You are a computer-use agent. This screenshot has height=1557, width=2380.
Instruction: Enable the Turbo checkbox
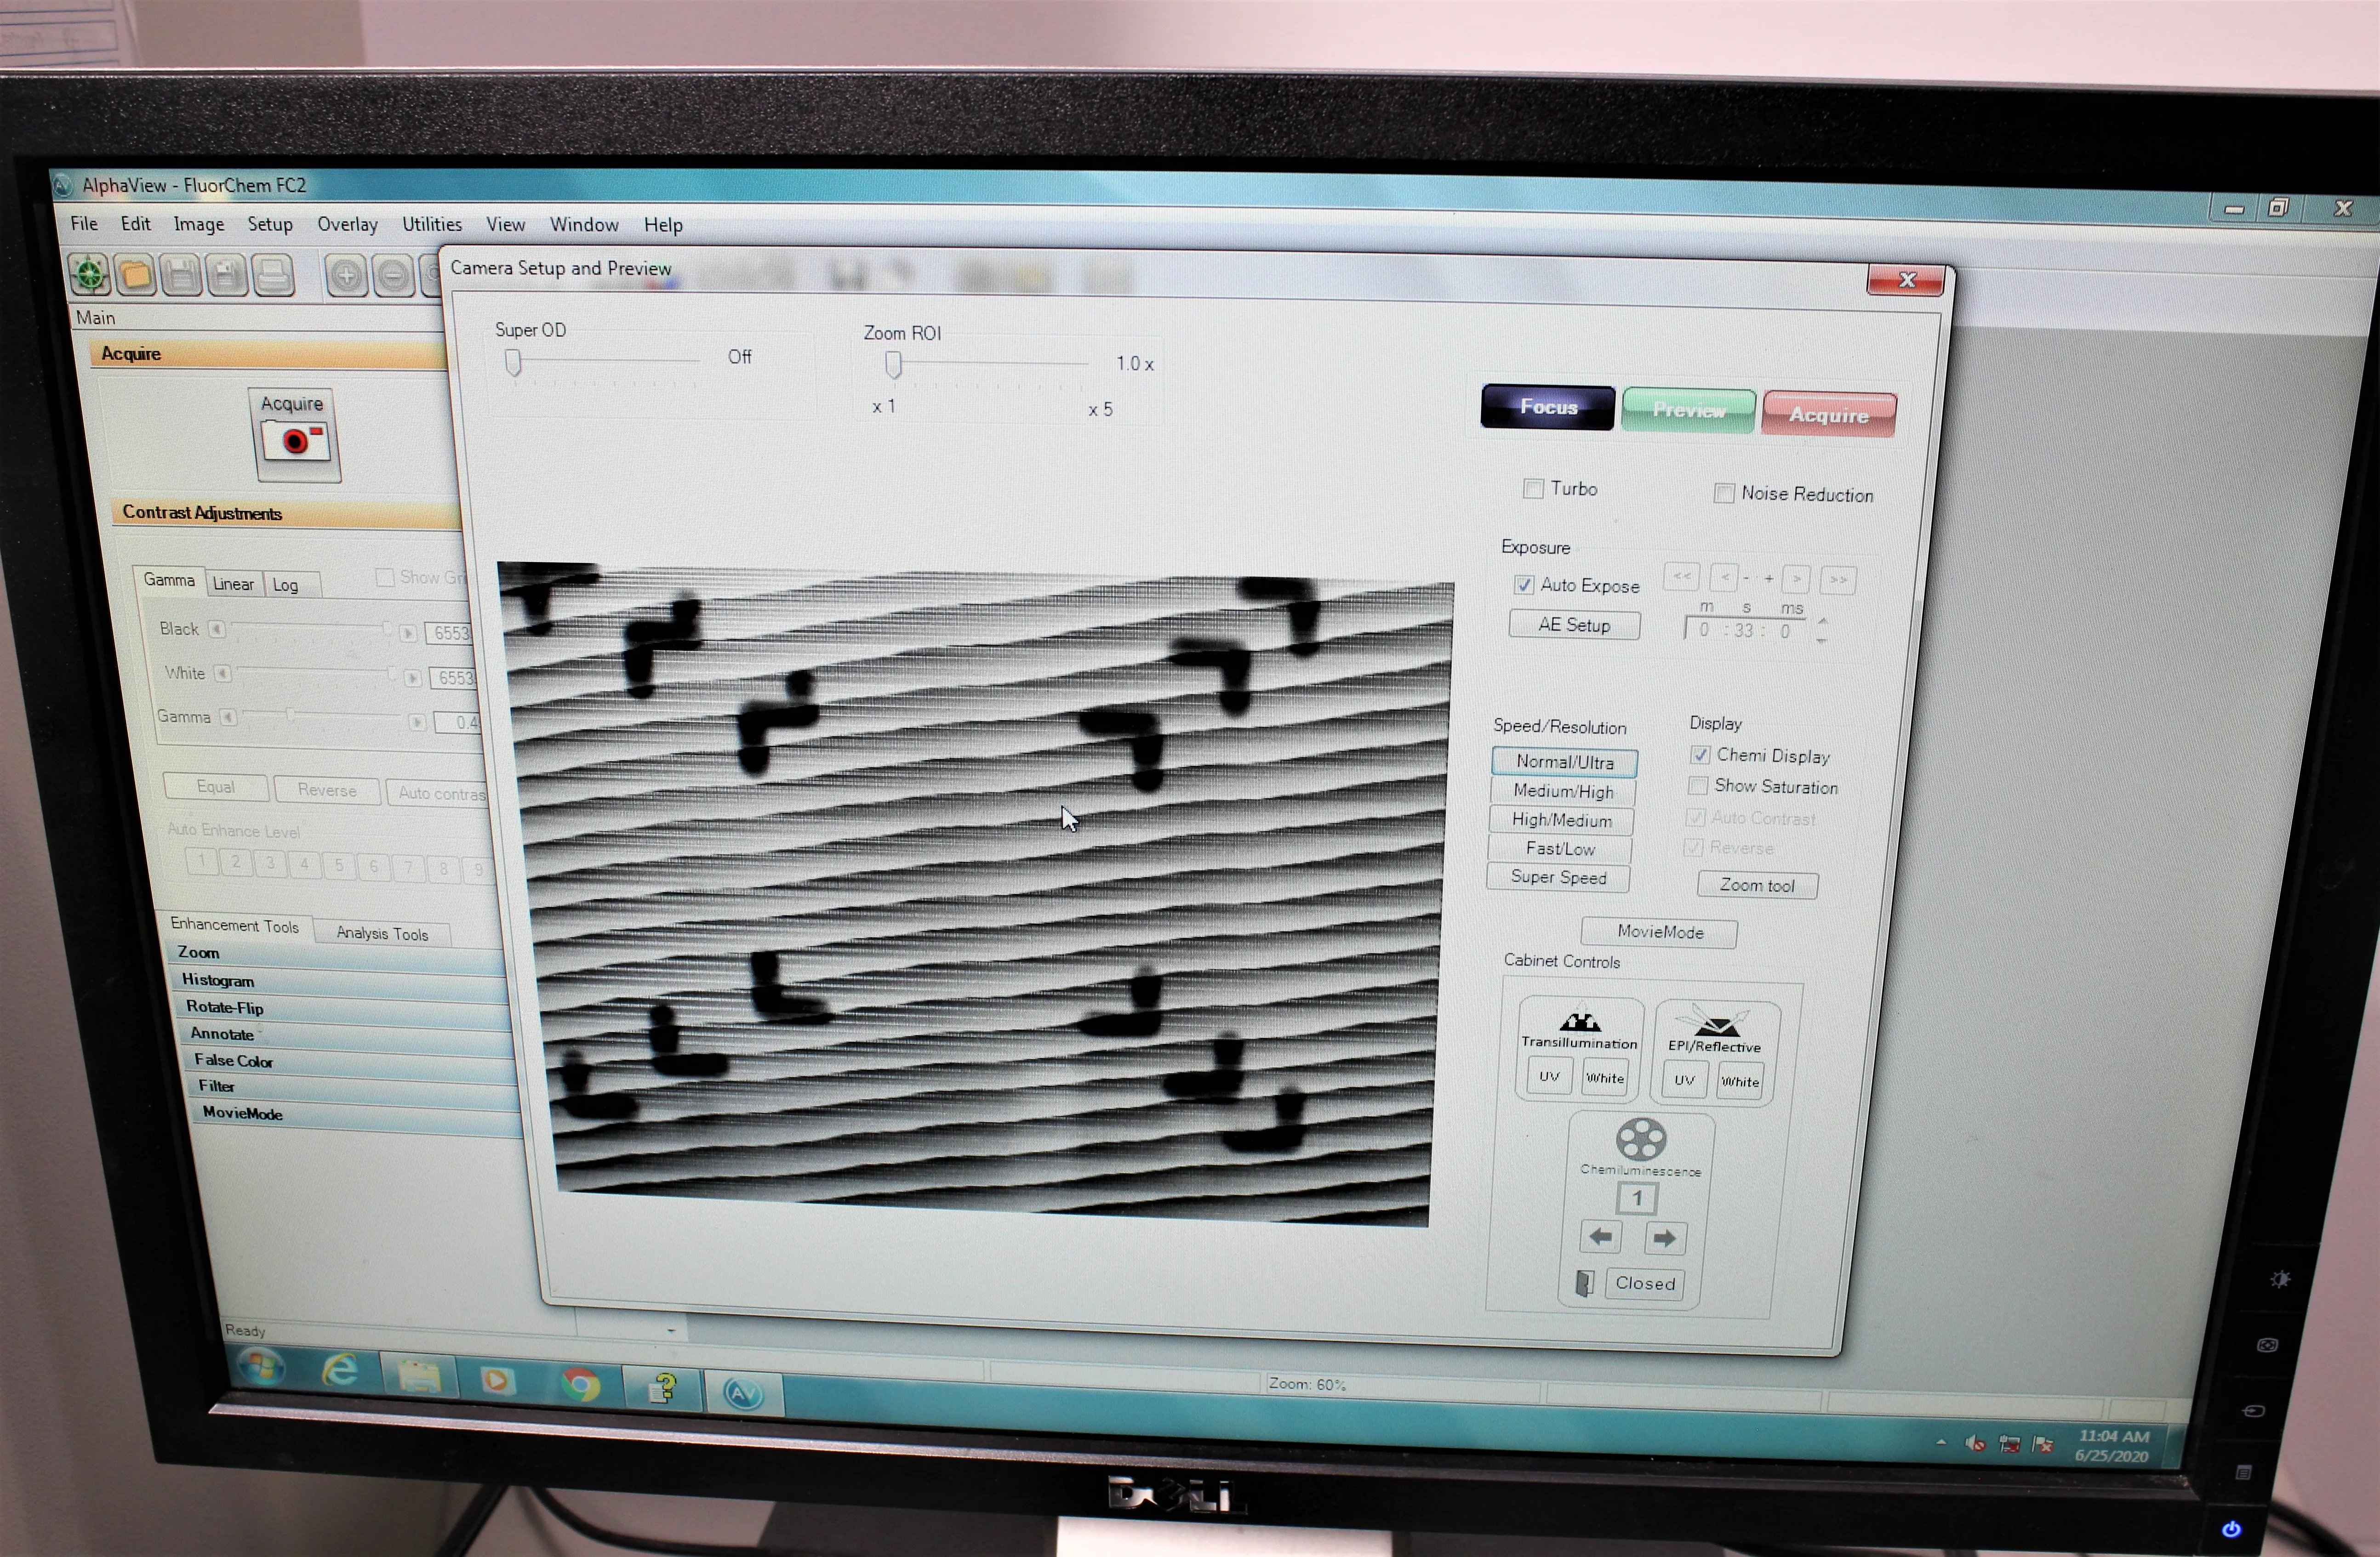1533,488
